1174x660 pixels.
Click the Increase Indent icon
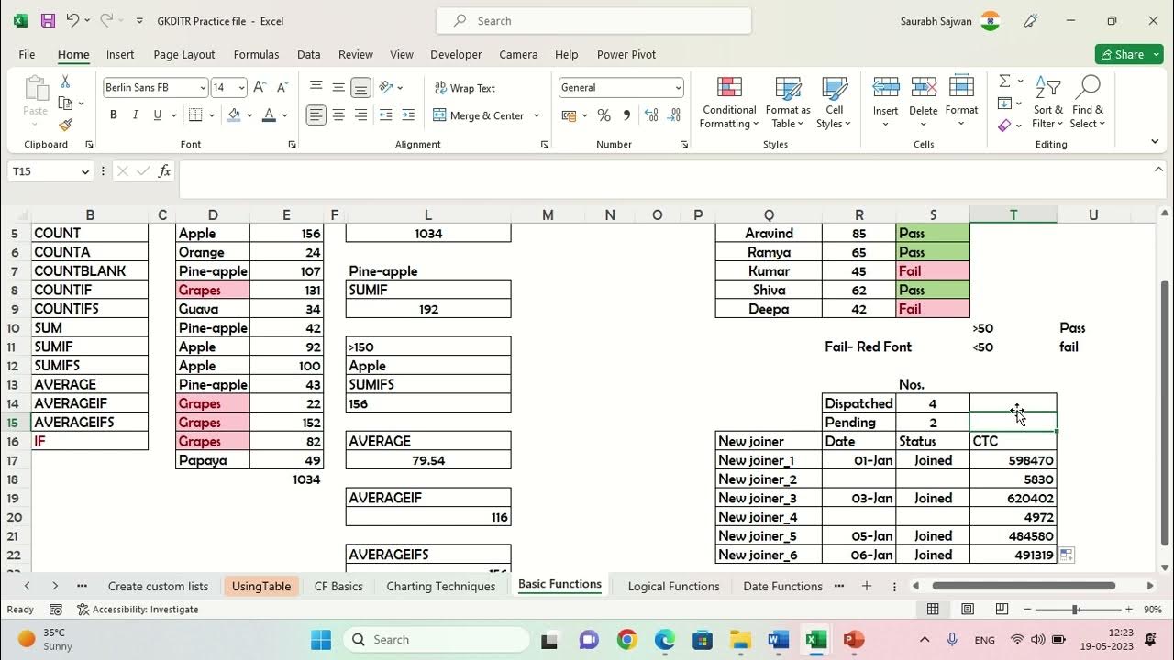(x=408, y=115)
